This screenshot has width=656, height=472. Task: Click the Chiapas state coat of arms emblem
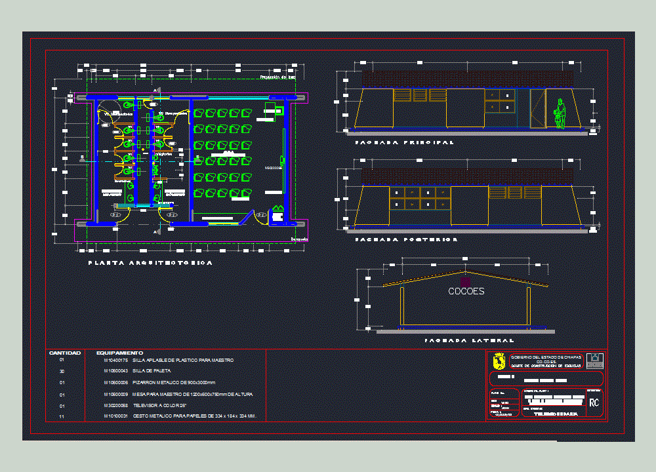499,361
